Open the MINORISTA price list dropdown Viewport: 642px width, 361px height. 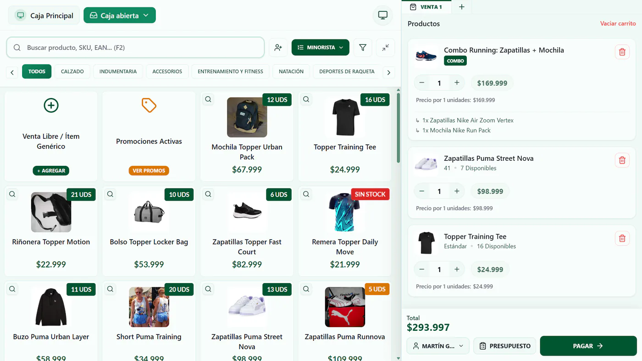pos(321,48)
